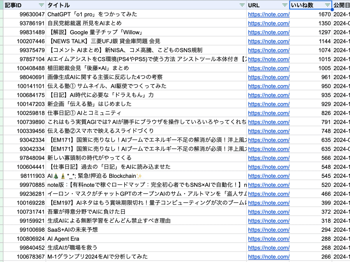This screenshot has height=262, width=350.
Task: Select like count cell 566
Action: click(x=311, y=158)
